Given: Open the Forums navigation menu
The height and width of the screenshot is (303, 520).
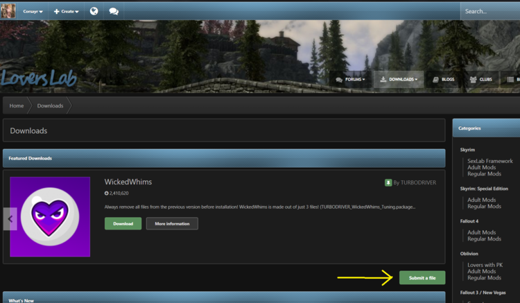Looking at the screenshot, I should coord(350,80).
